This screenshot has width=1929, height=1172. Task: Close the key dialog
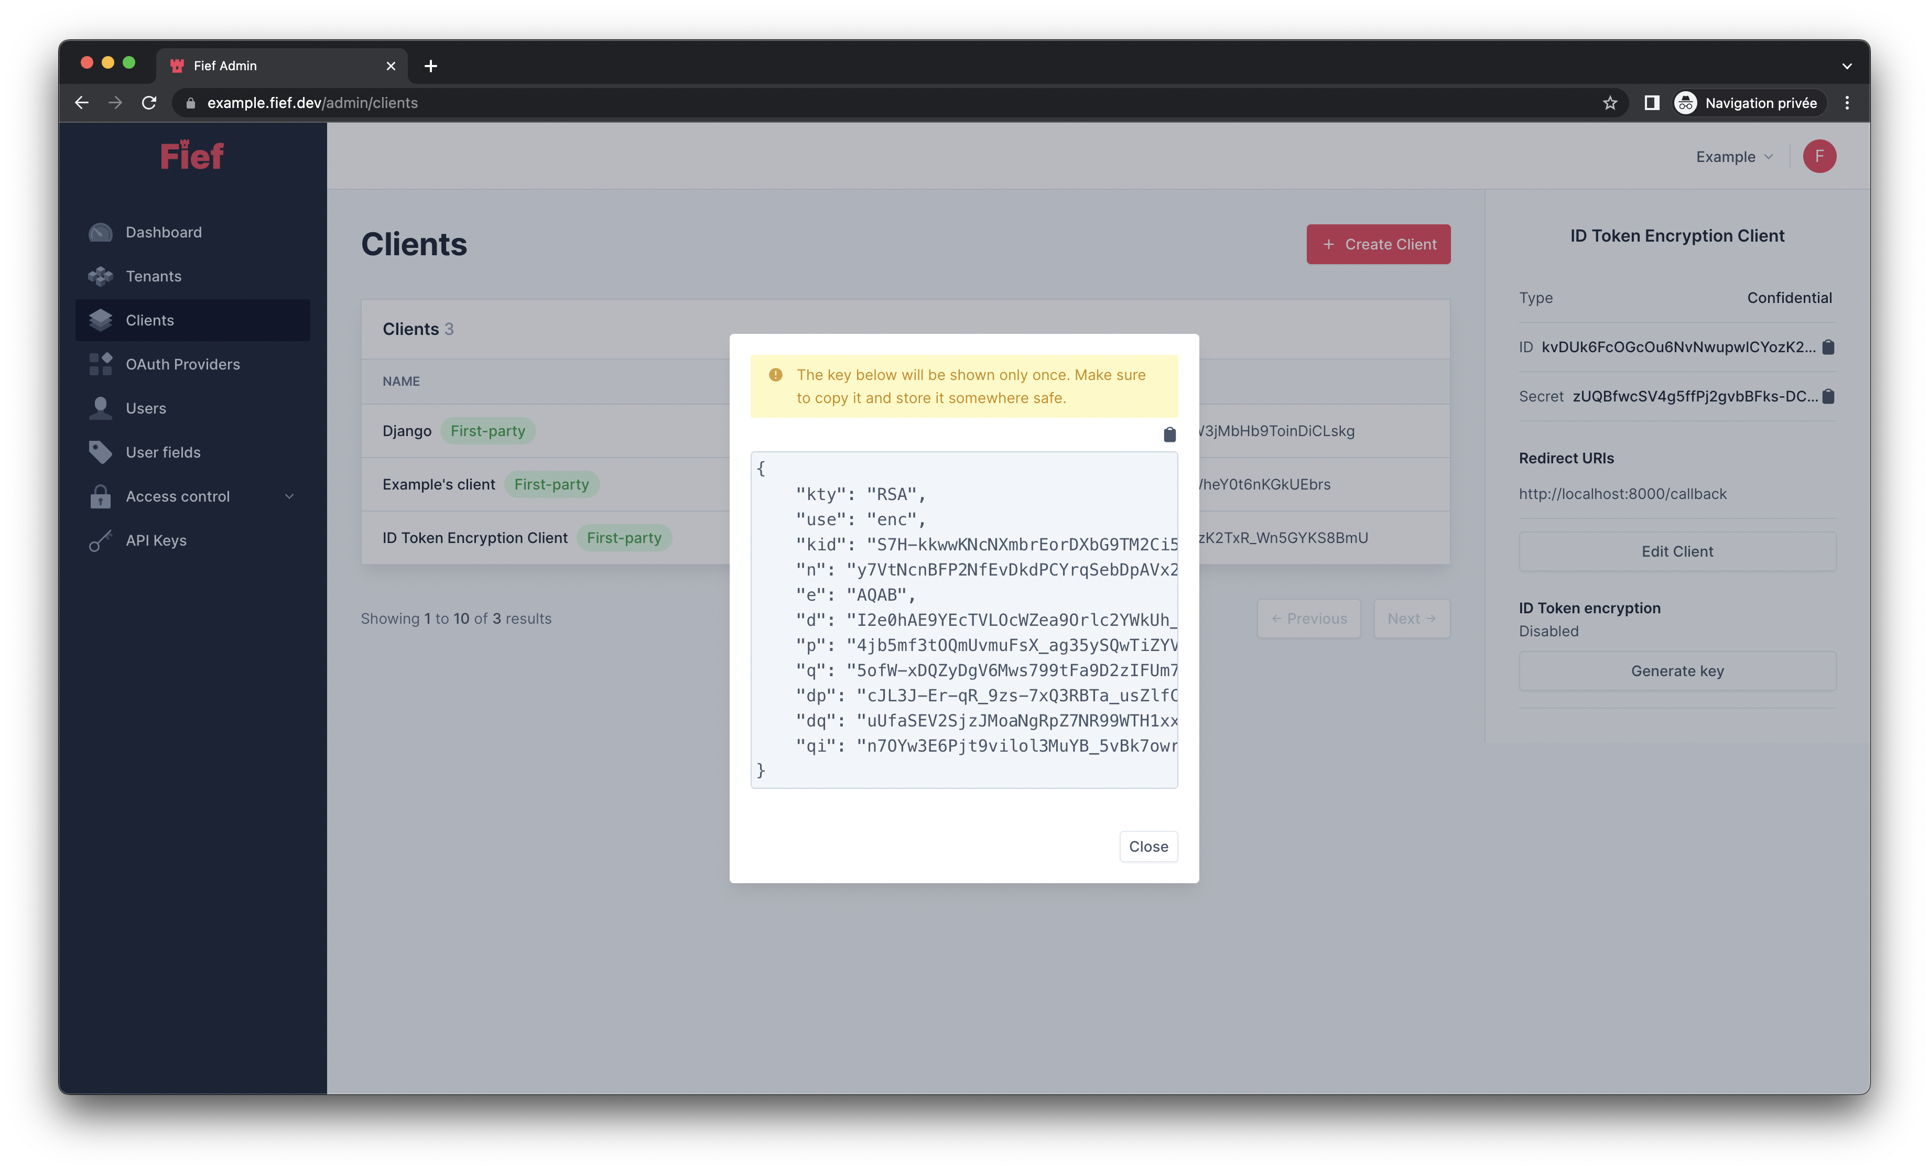[x=1147, y=847]
